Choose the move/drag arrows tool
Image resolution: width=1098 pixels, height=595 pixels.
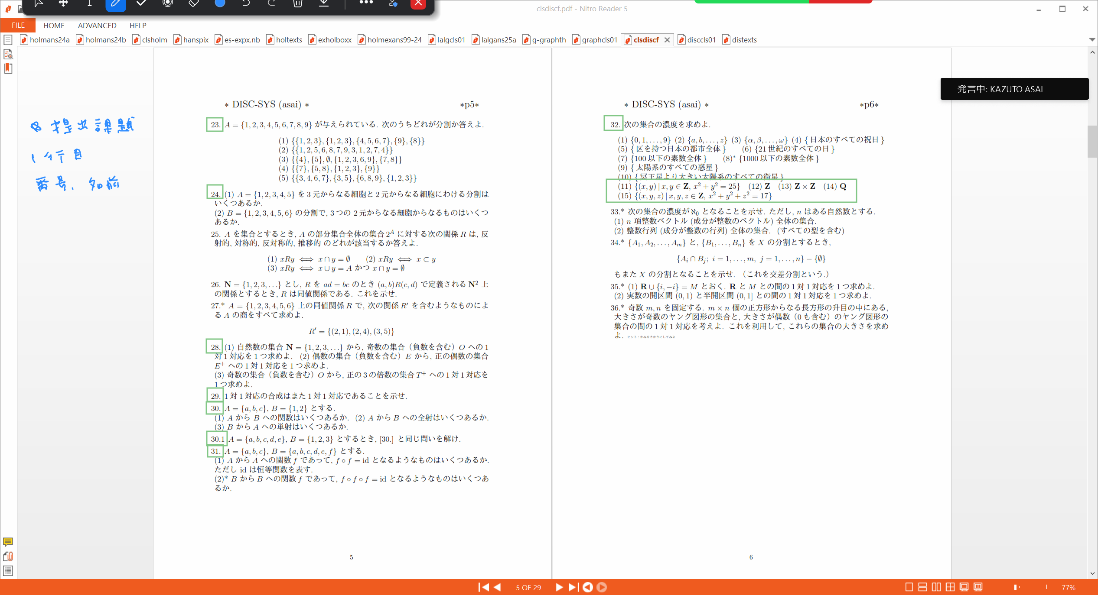pos(63,3)
